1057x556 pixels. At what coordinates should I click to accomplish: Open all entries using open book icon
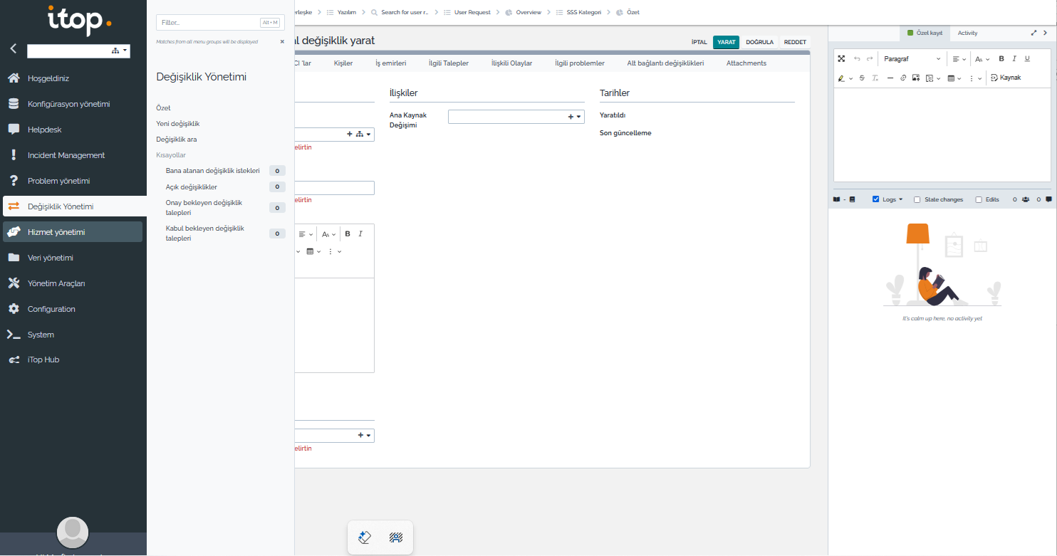[x=836, y=199]
